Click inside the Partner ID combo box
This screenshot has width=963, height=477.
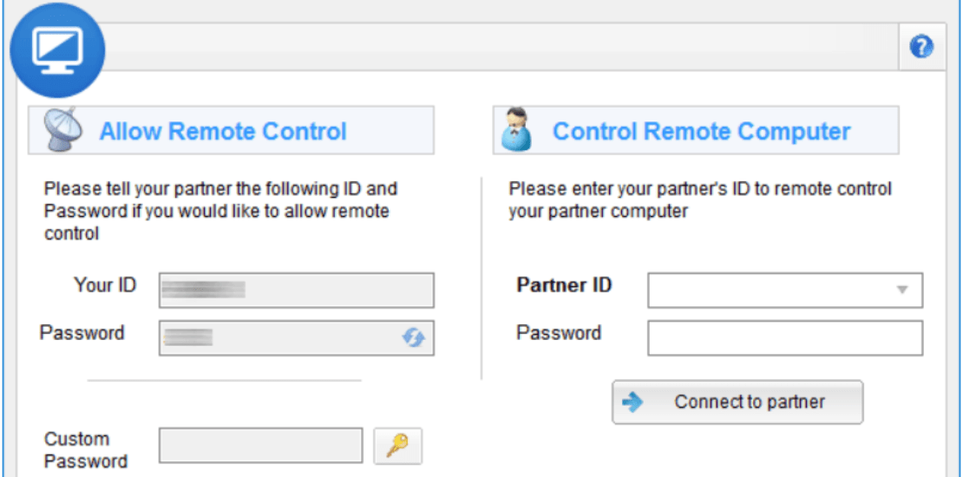(x=785, y=291)
